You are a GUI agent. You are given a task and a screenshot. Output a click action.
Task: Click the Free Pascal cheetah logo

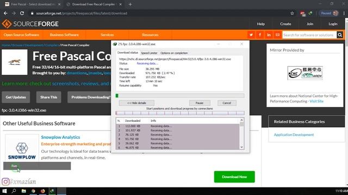pos(15,62)
